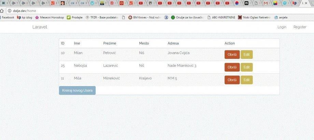
Task: Switch to the blue-red layered icon tab
Action: 237,3
